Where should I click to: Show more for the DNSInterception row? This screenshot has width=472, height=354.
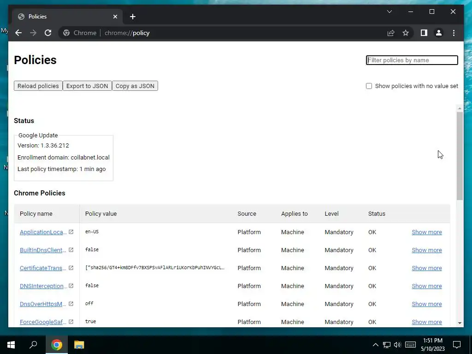(426, 286)
